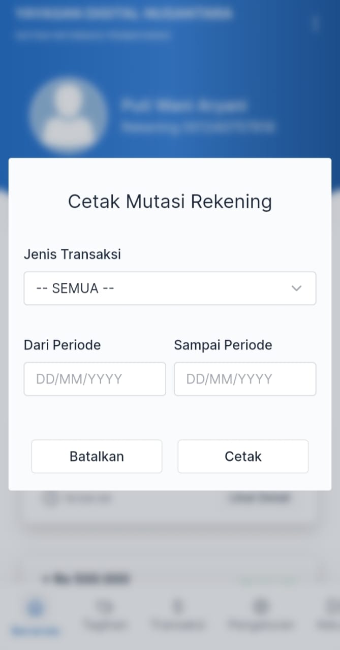Image resolution: width=340 pixels, height=650 pixels.
Task: Tap the profile avatar picture
Action: coord(68,115)
